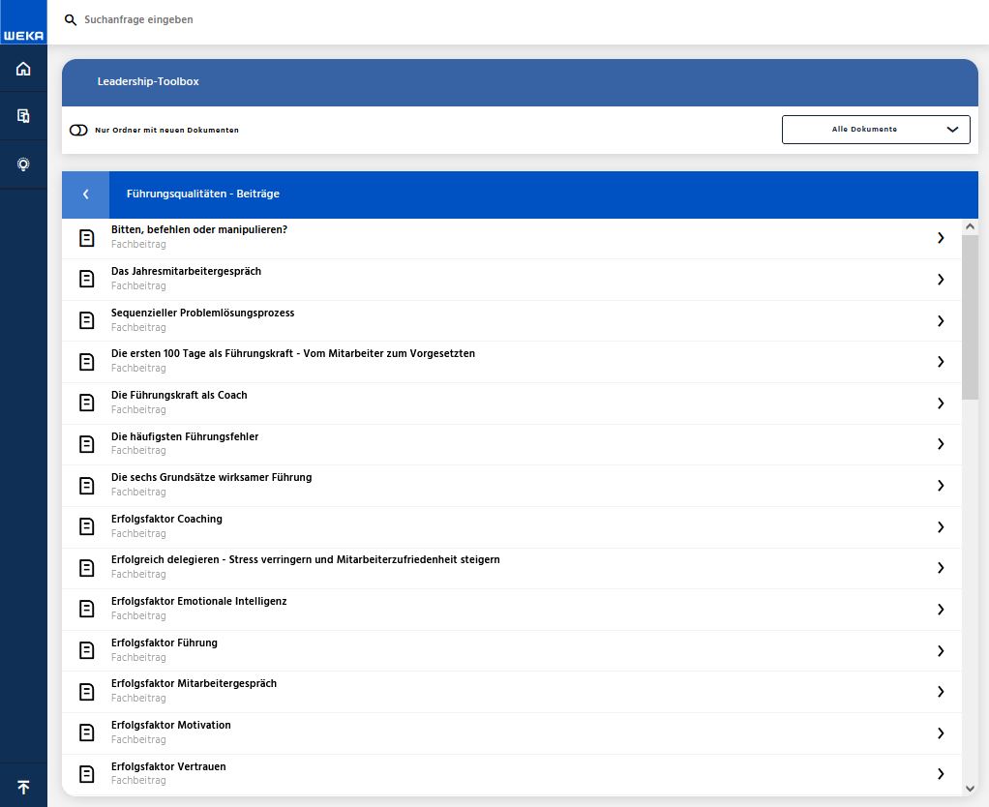
Task: Open 'Sequenzieller Problemlösungsprozess' article
Action: tap(202, 314)
